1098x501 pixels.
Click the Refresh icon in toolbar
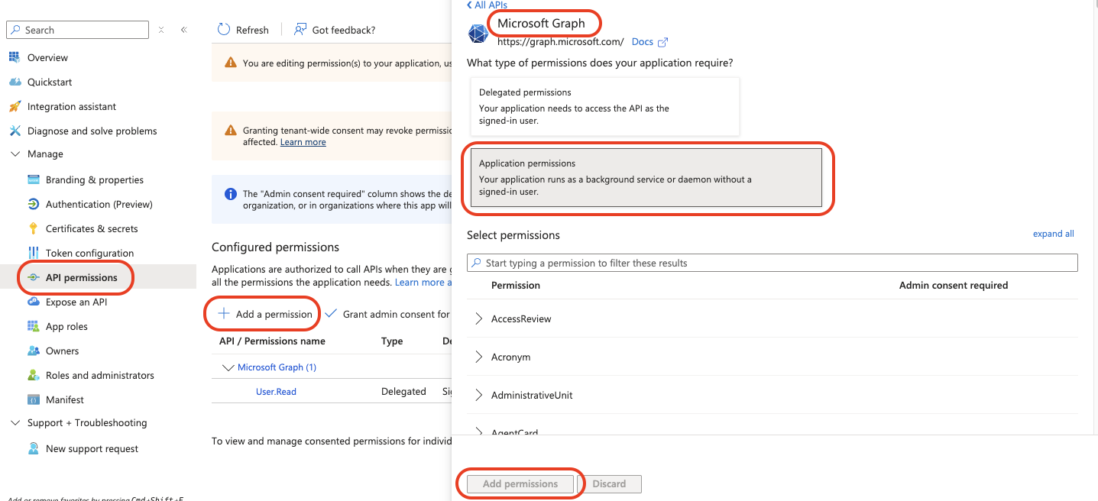(x=224, y=29)
